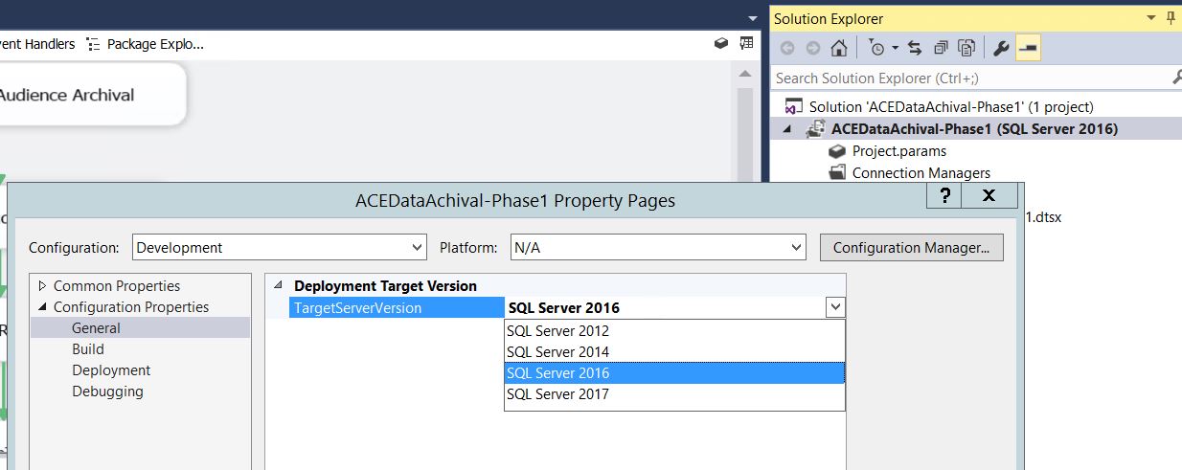
Task: Open the Platform dropdown showing N/A
Action: pyautogui.click(x=658, y=248)
